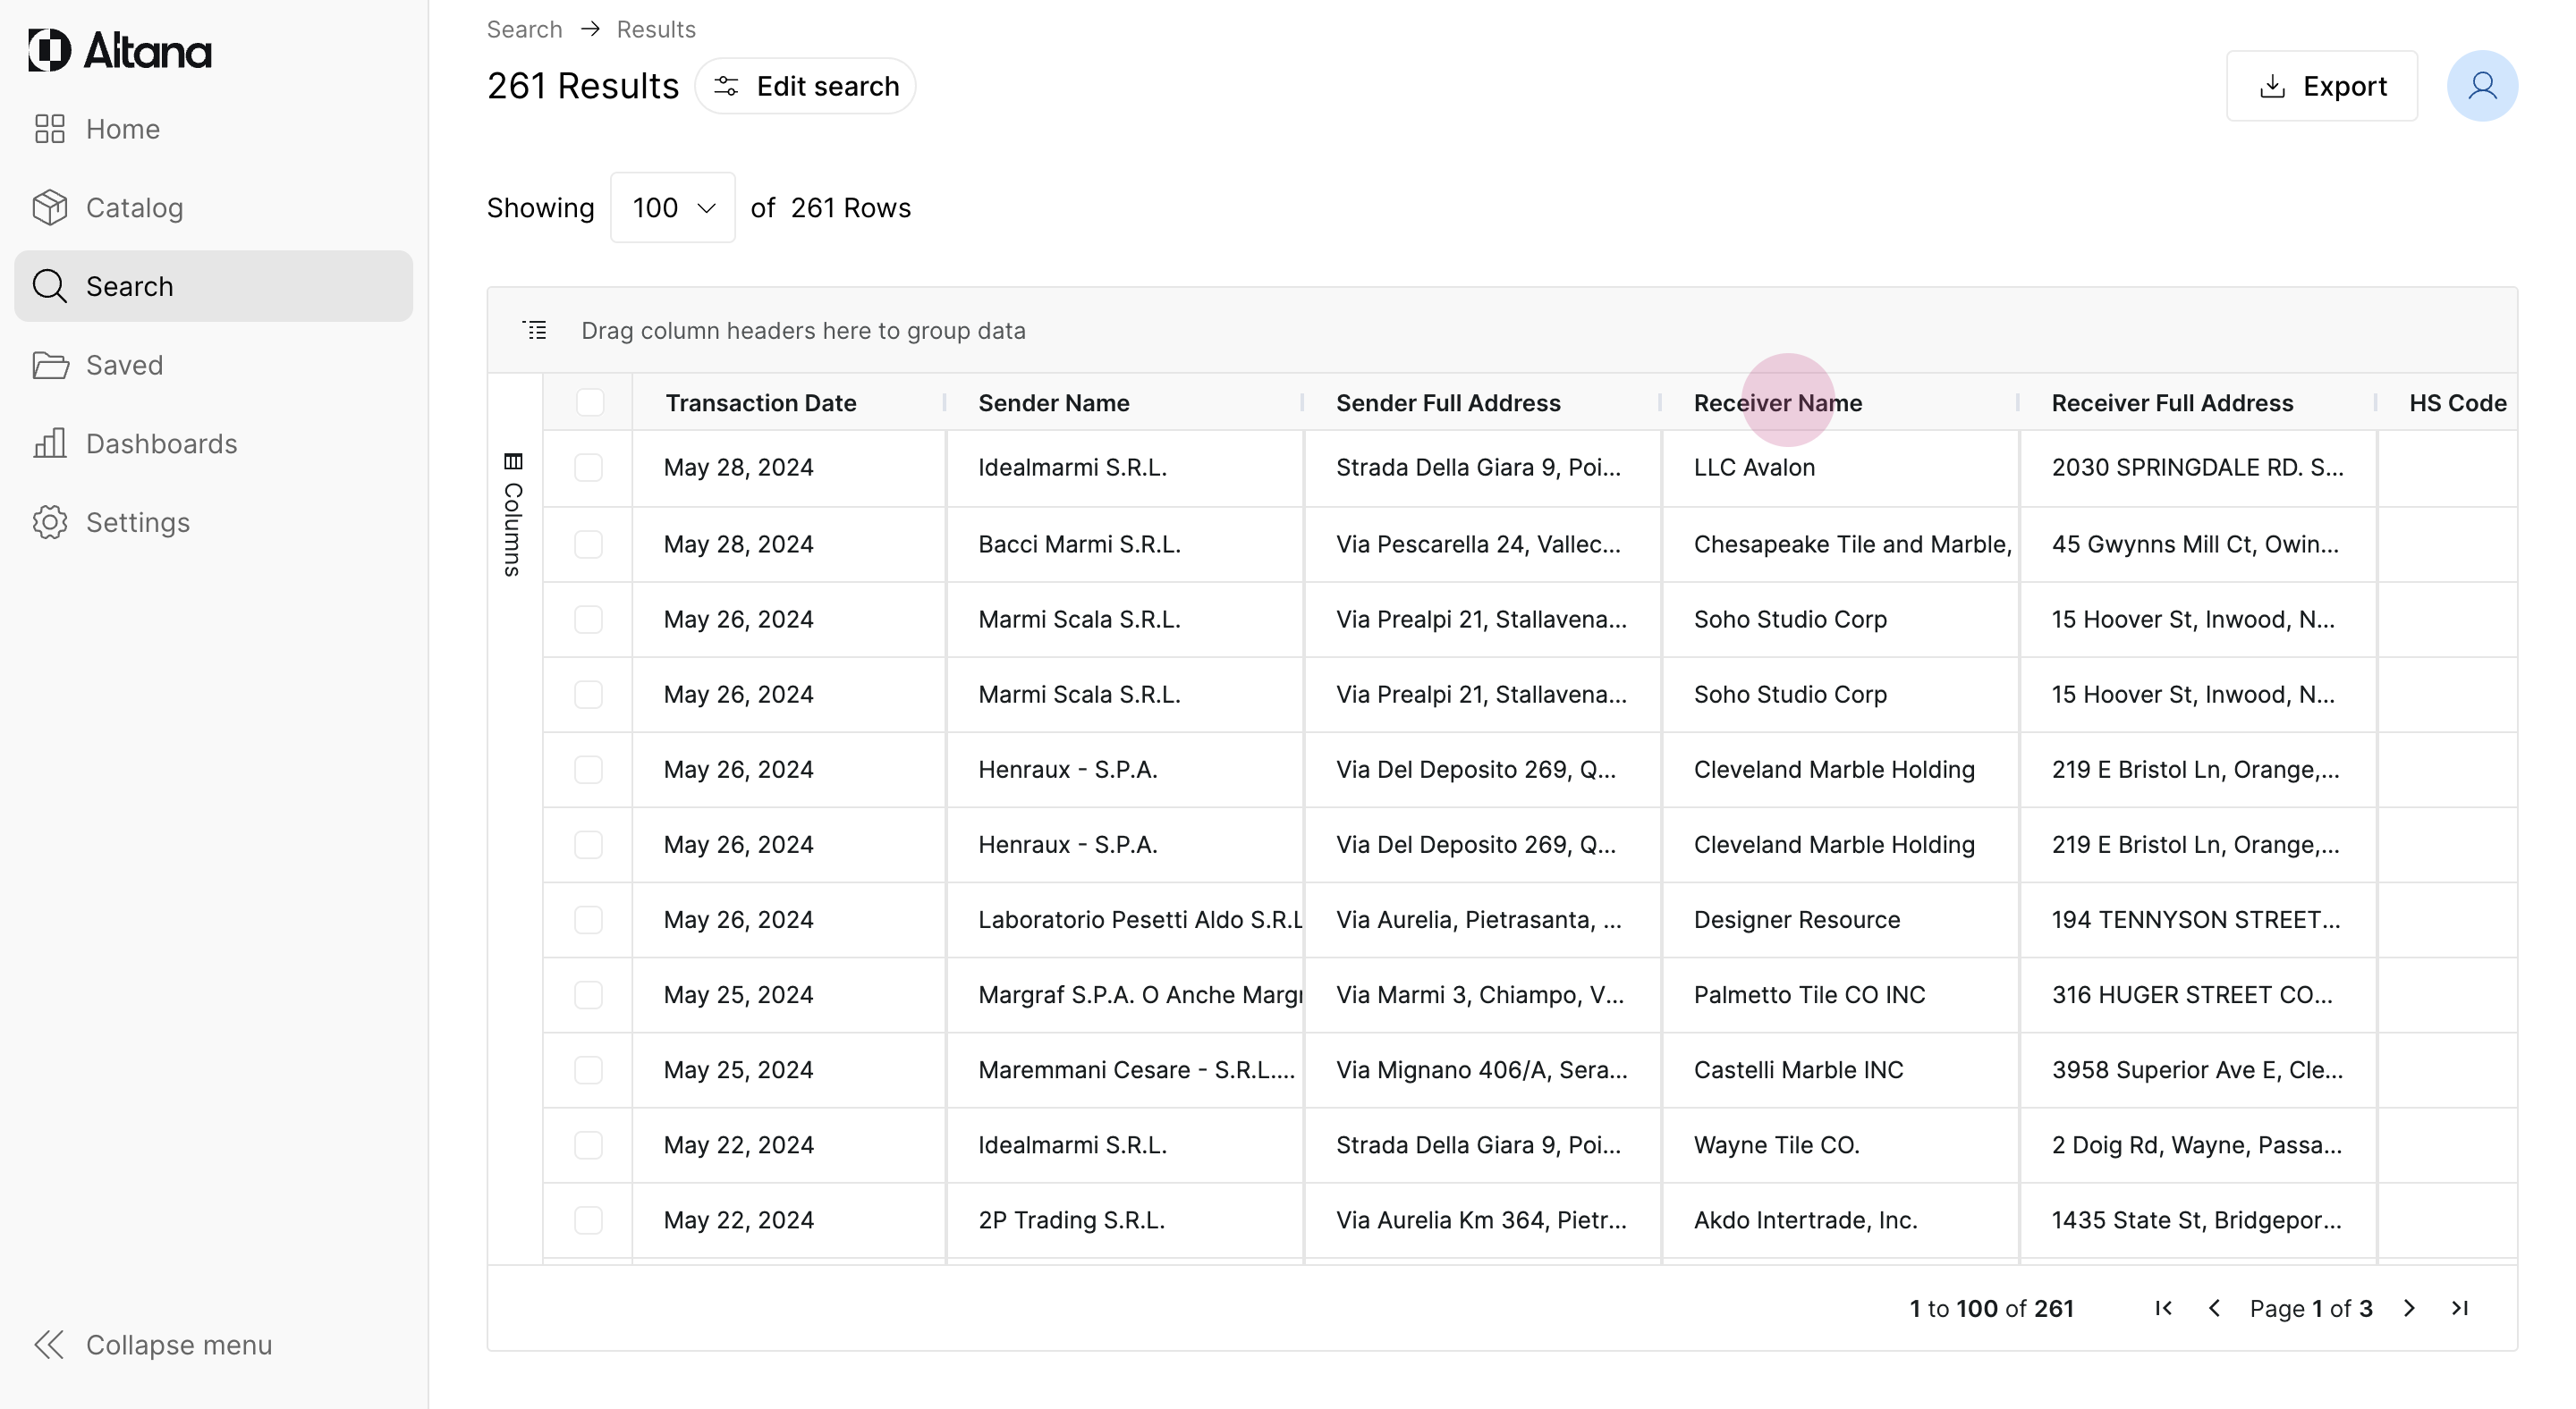This screenshot has width=2576, height=1409.
Task: Go to the next results page
Action: (2409, 1308)
